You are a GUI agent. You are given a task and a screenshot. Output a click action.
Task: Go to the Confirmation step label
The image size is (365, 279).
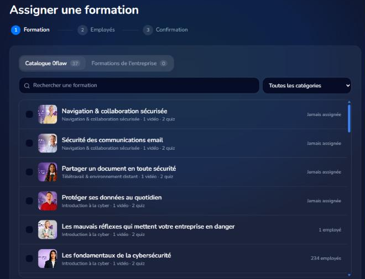click(172, 30)
